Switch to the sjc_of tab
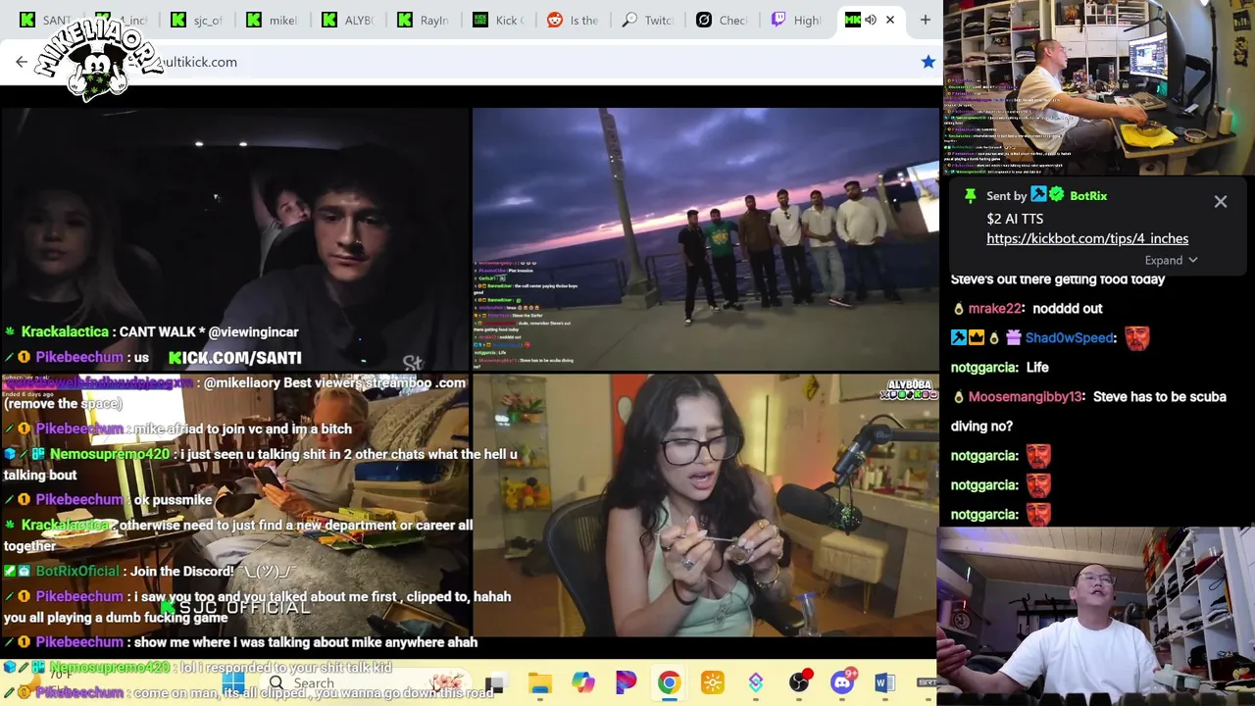 (198, 20)
